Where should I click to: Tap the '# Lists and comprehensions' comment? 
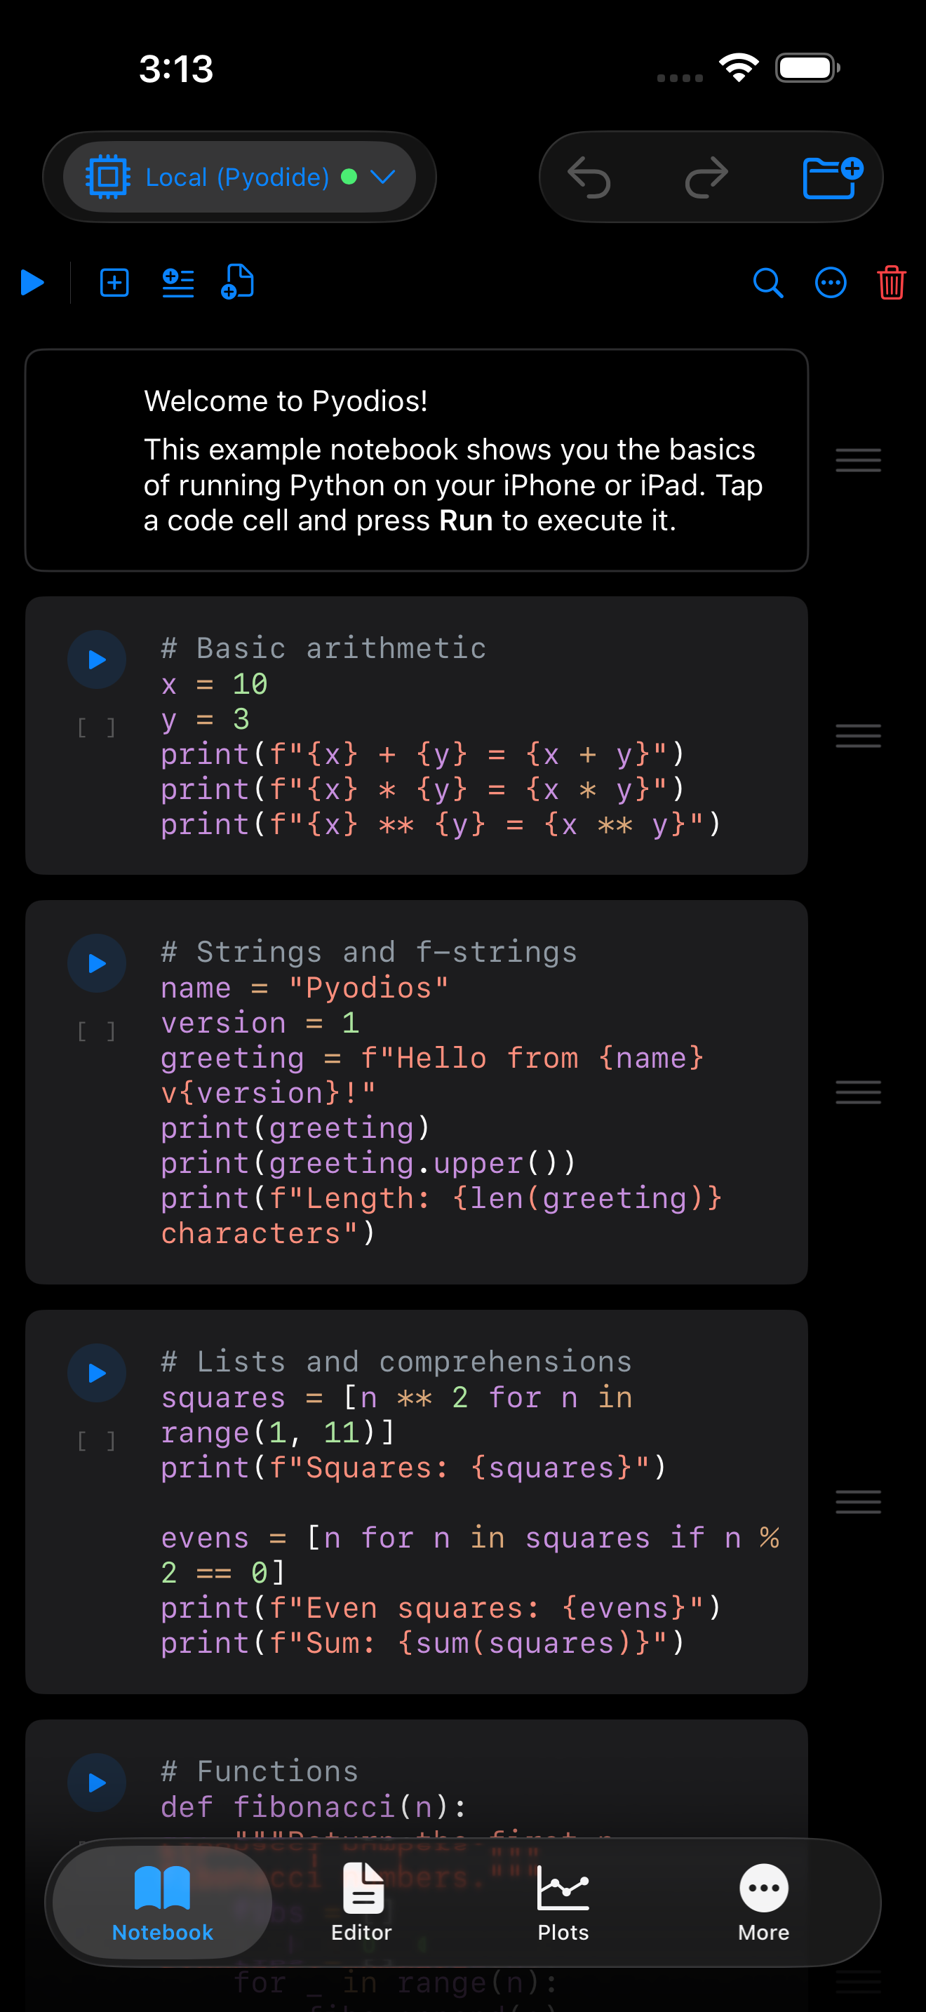396,1362
